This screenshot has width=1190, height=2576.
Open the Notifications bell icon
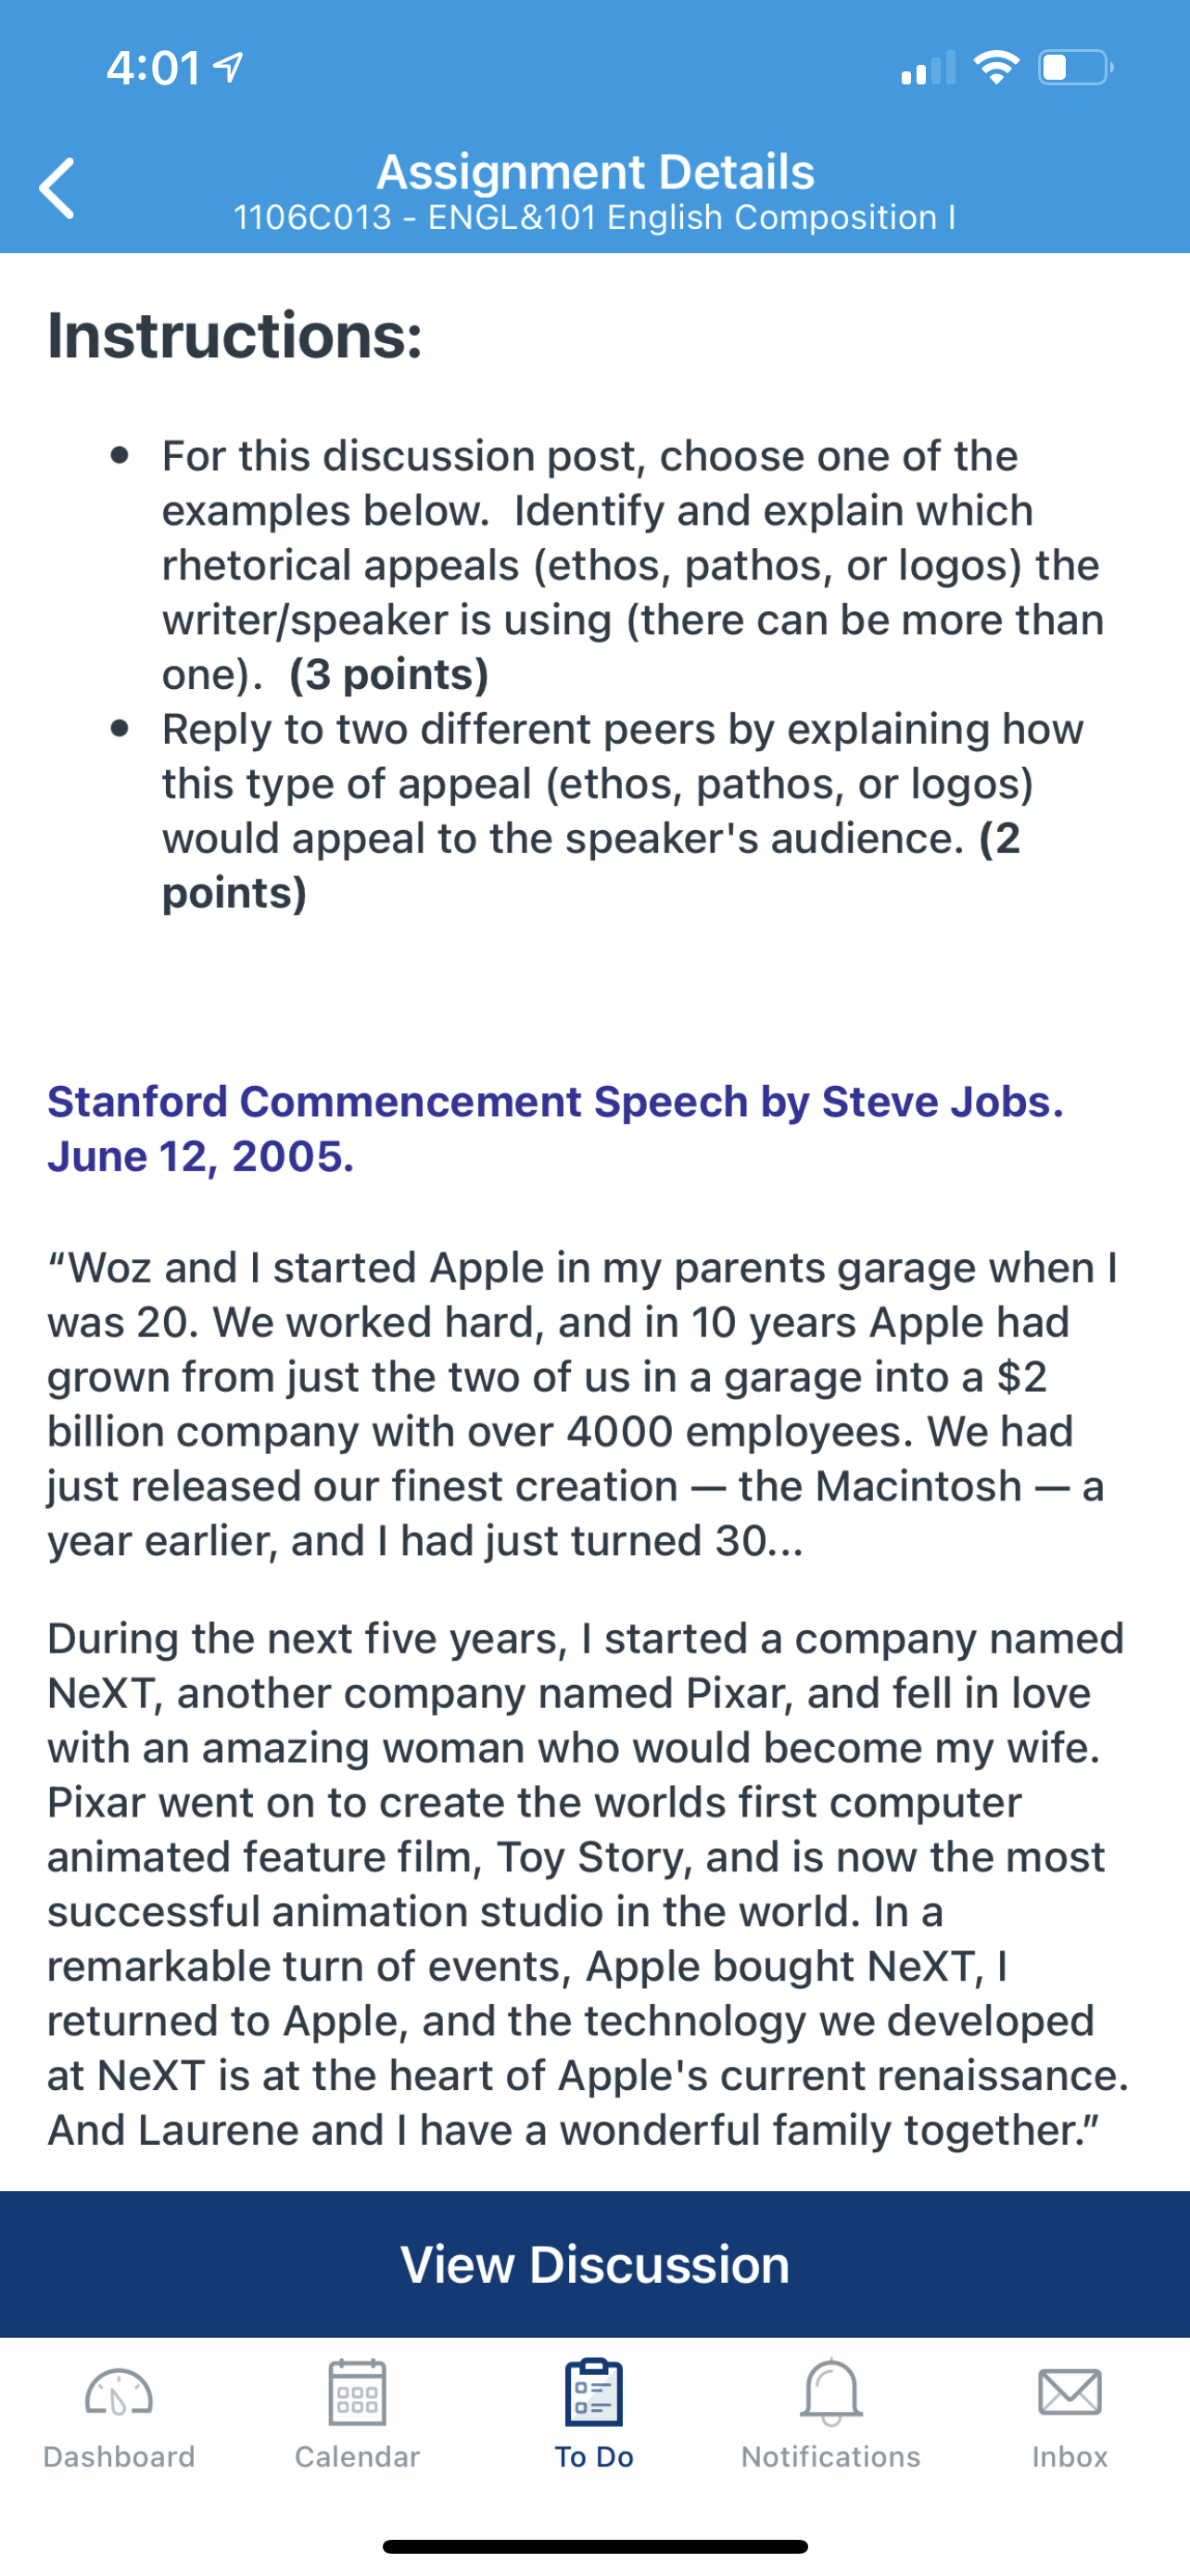[830, 2392]
